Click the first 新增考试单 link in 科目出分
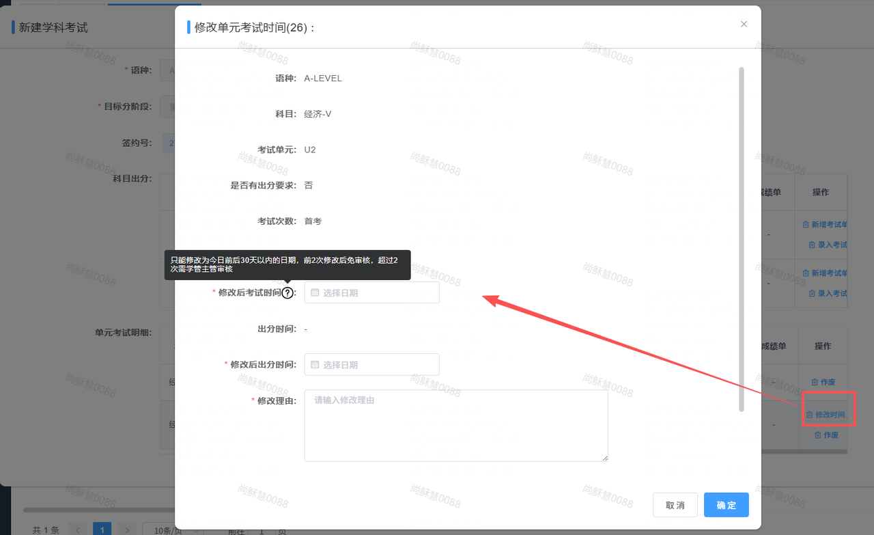Image resolution: width=874 pixels, height=535 pixels. (x=825, y=224)
